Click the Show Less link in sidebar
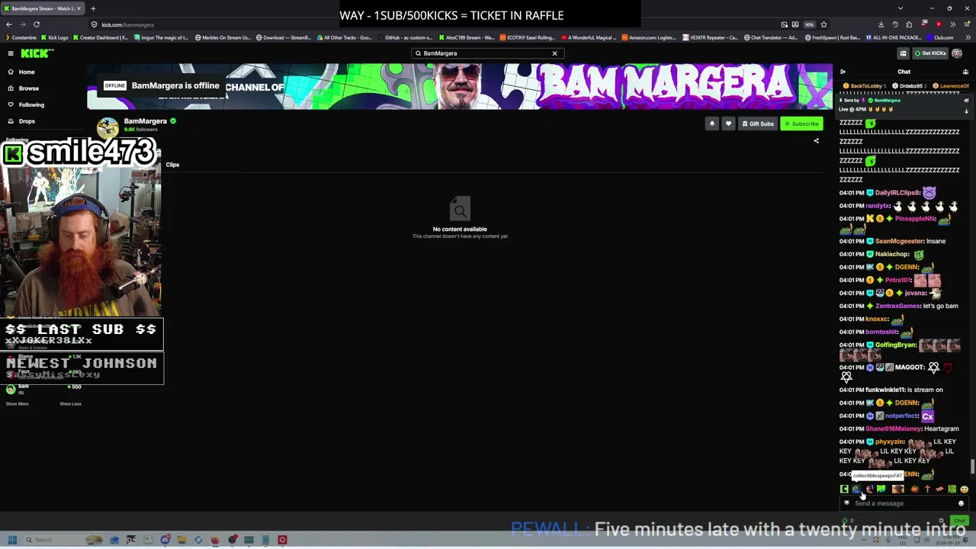Screen dimensions: 976x549 (x=70, y=404)
